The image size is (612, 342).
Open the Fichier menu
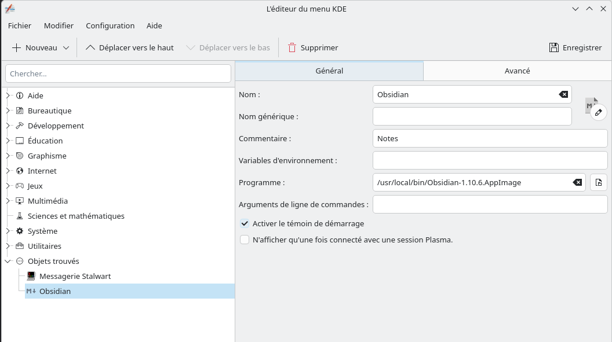20,25
